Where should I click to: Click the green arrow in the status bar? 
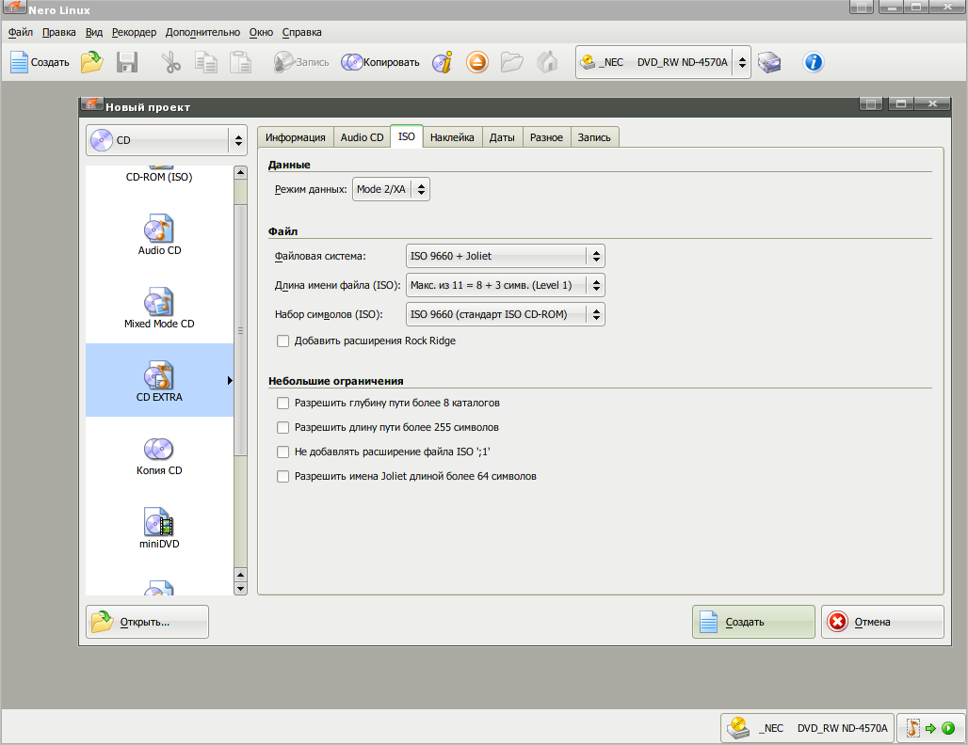tap(931, 728)
